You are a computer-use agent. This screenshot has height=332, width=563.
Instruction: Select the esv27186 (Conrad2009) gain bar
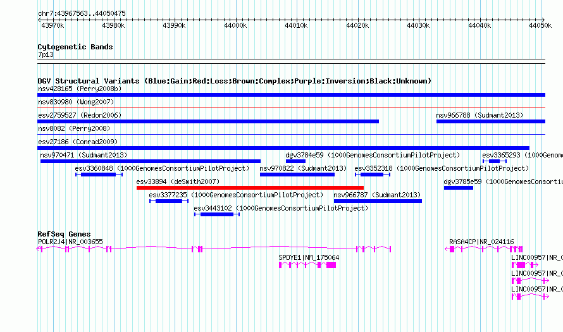[x=283, y=148]
